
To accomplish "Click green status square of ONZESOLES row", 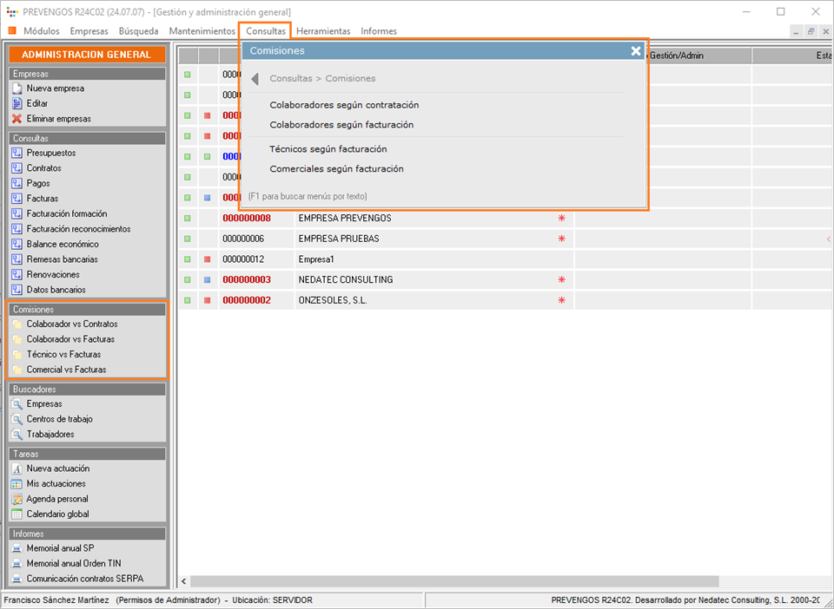I will click(x=187, y=301).
